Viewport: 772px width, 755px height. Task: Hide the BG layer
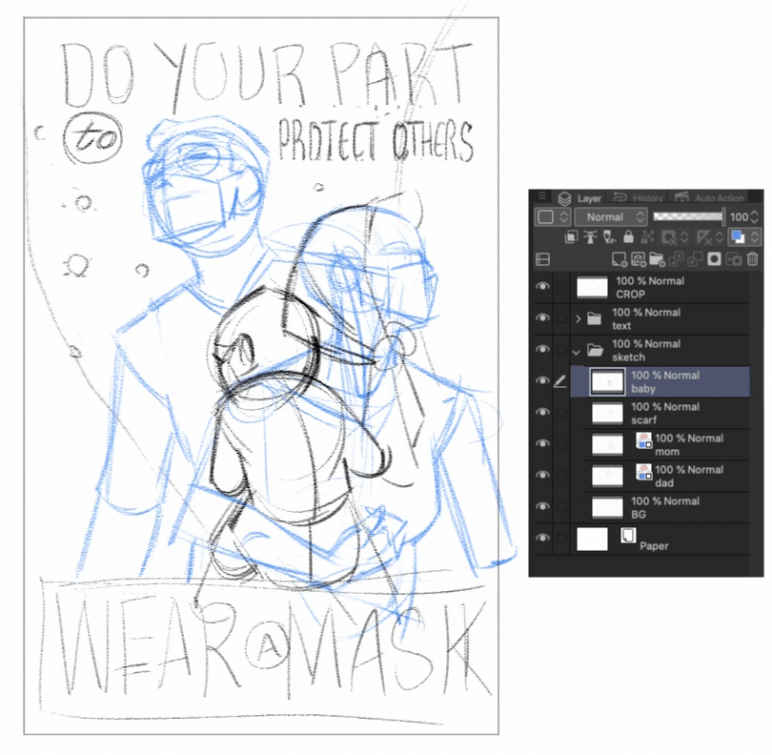tap(542, 507)
